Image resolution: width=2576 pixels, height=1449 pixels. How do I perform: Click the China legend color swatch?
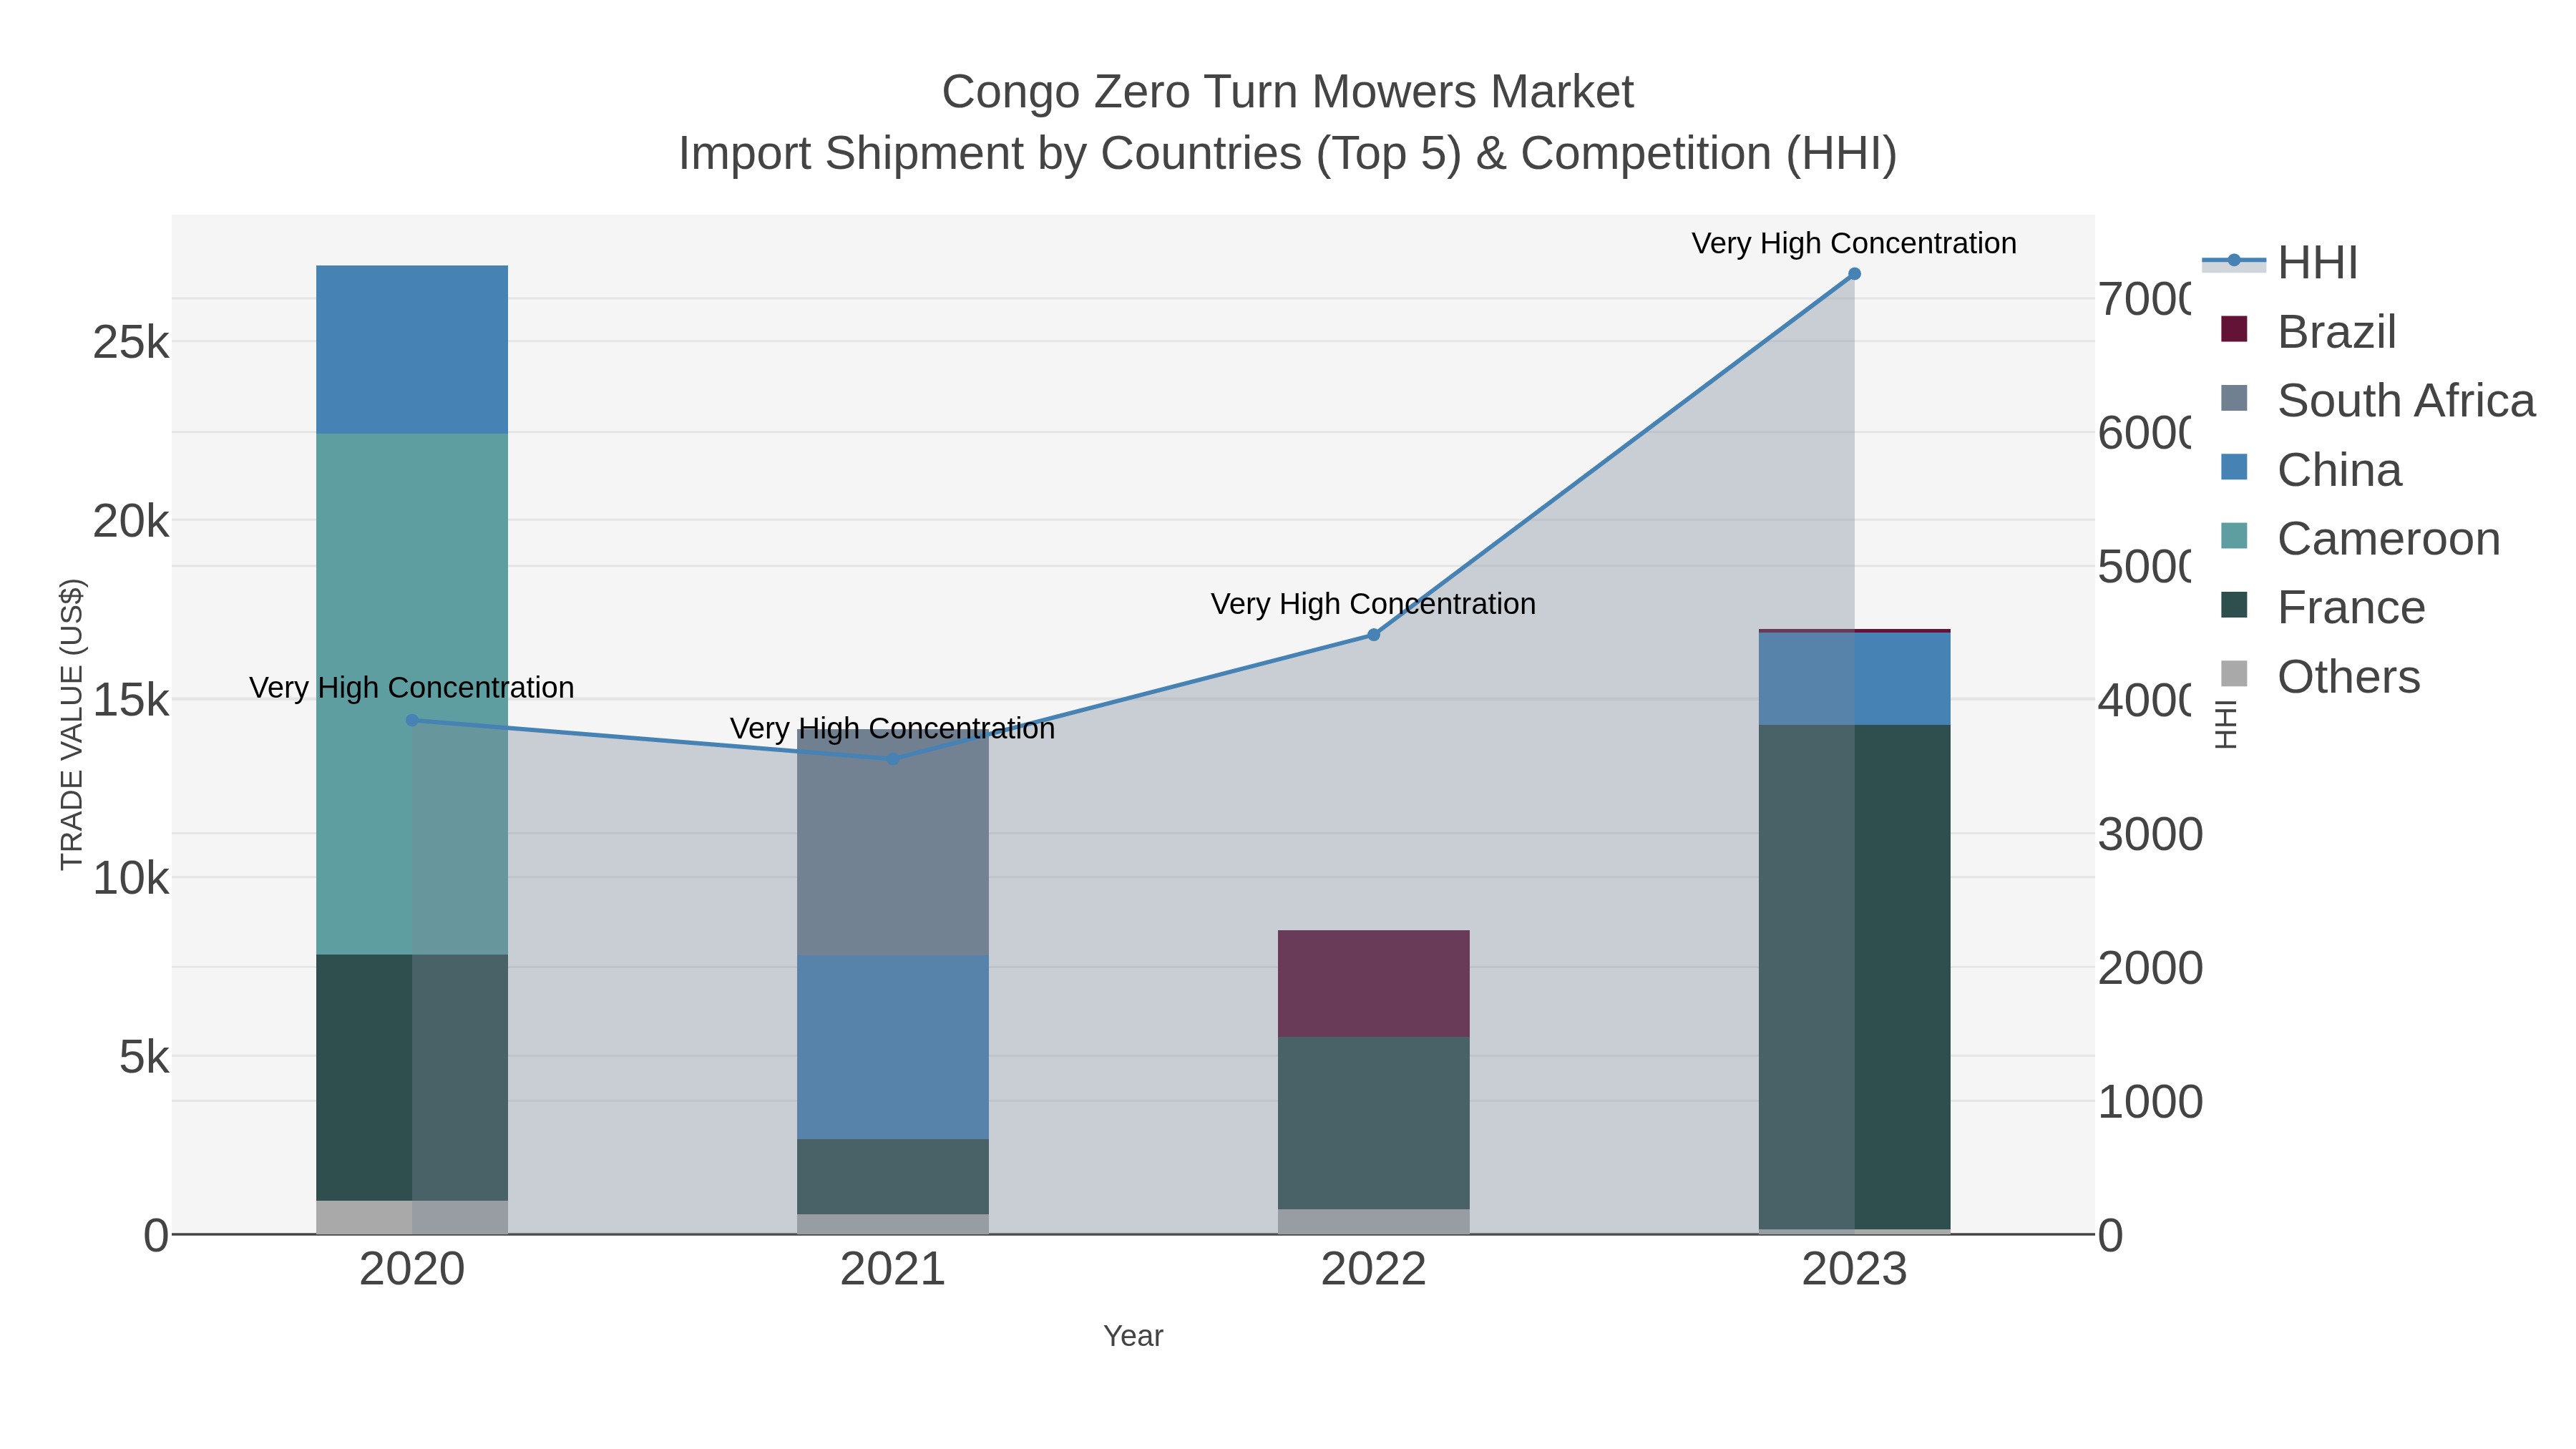(2234, 467)
